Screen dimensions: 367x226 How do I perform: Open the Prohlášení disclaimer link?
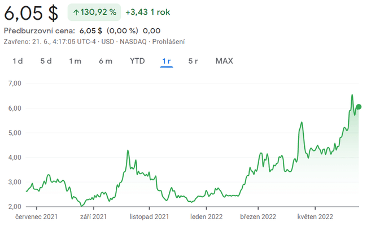(167, 41)
